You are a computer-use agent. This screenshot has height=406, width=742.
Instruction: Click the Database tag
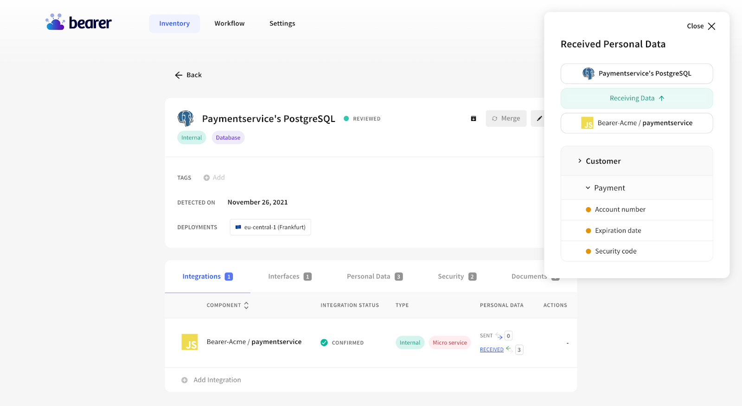pos(228,138)
